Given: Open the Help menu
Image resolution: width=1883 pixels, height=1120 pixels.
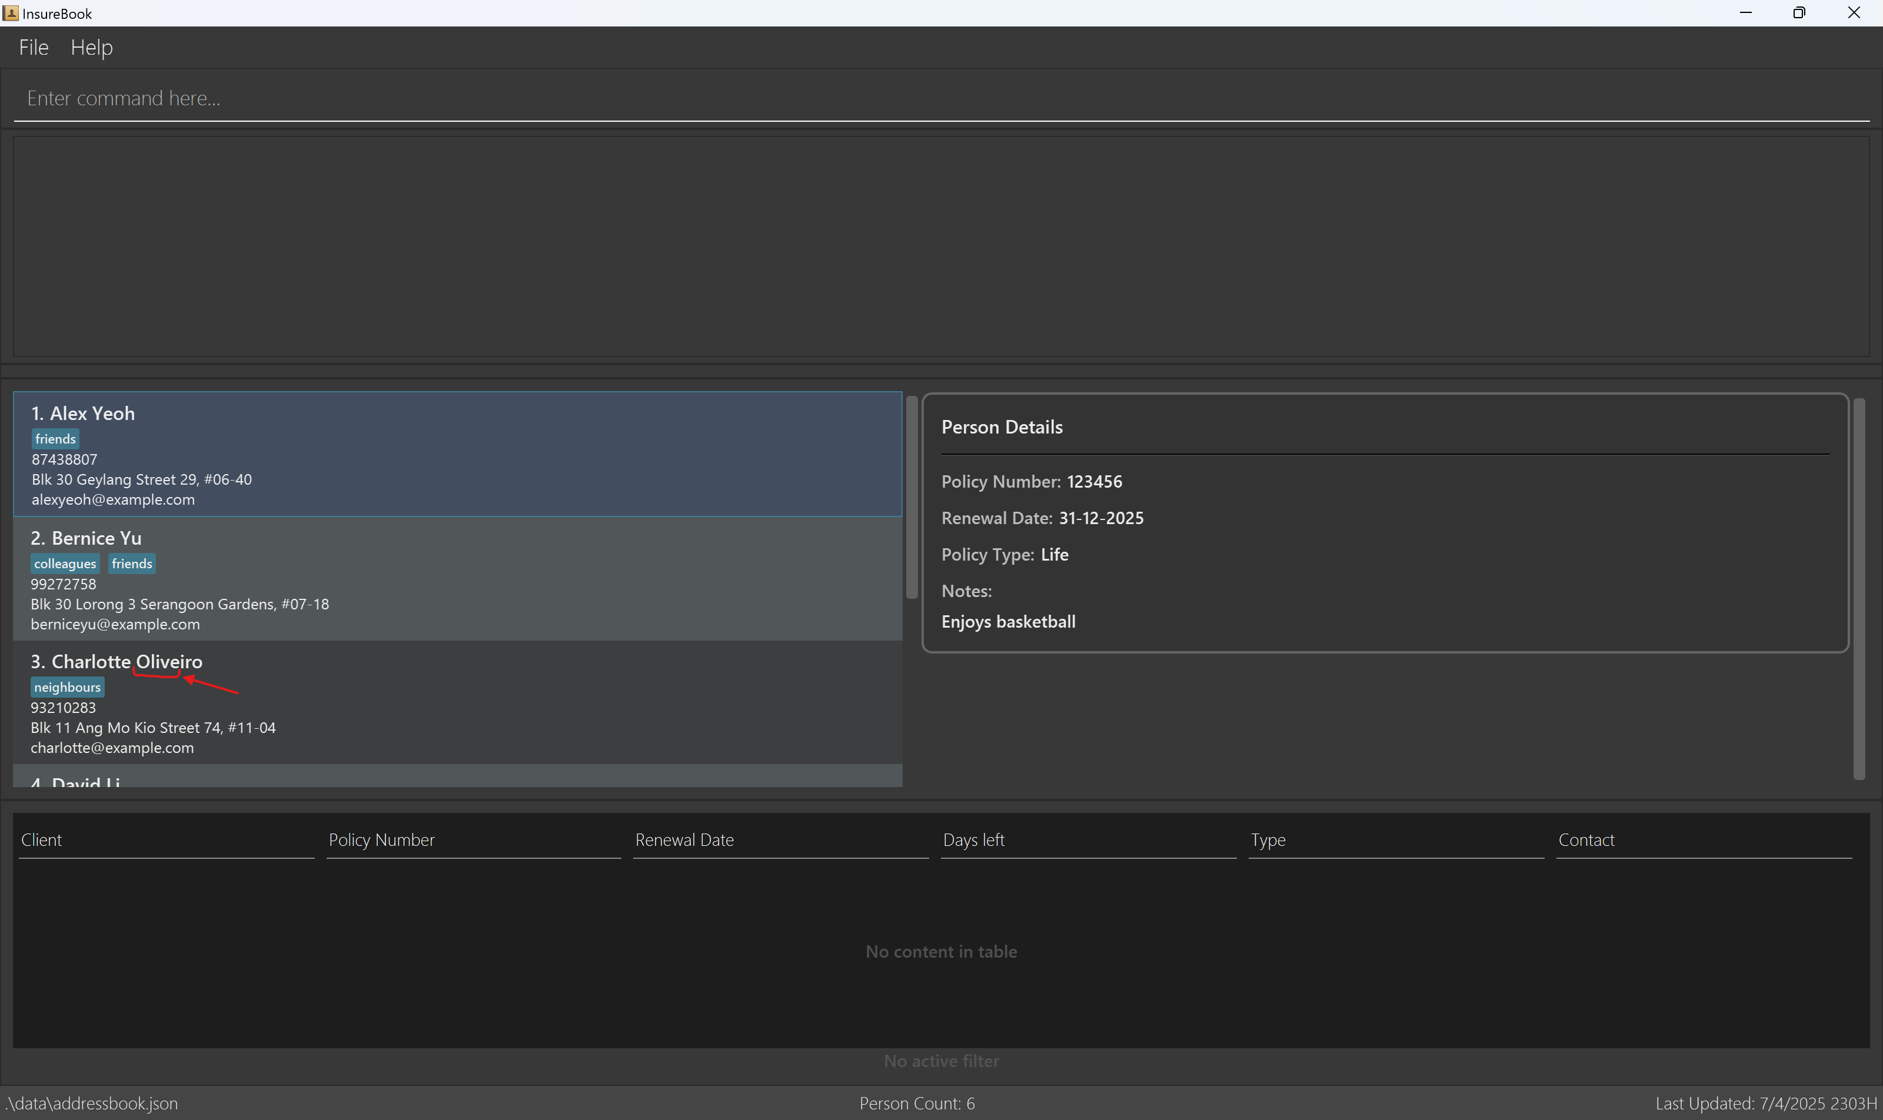Looking at the screenshot, I should (x=91, y=48).
